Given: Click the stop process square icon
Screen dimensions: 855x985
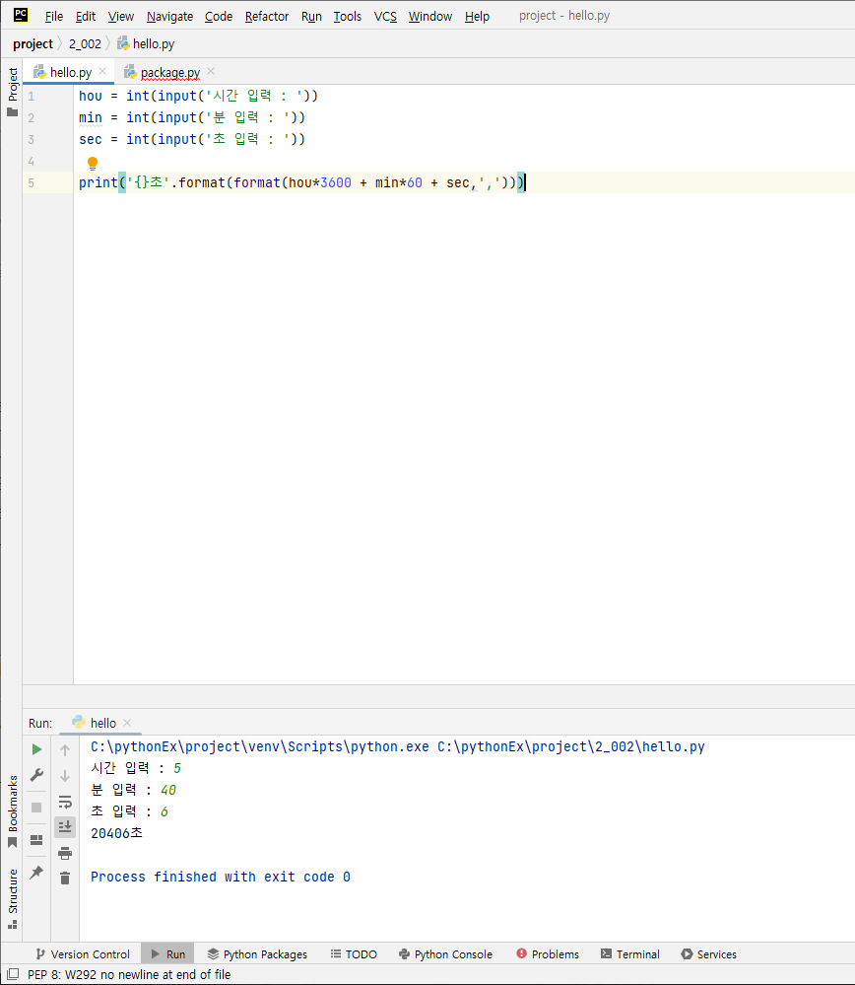Looking at the screenshot, I should (x=36, y=808).
